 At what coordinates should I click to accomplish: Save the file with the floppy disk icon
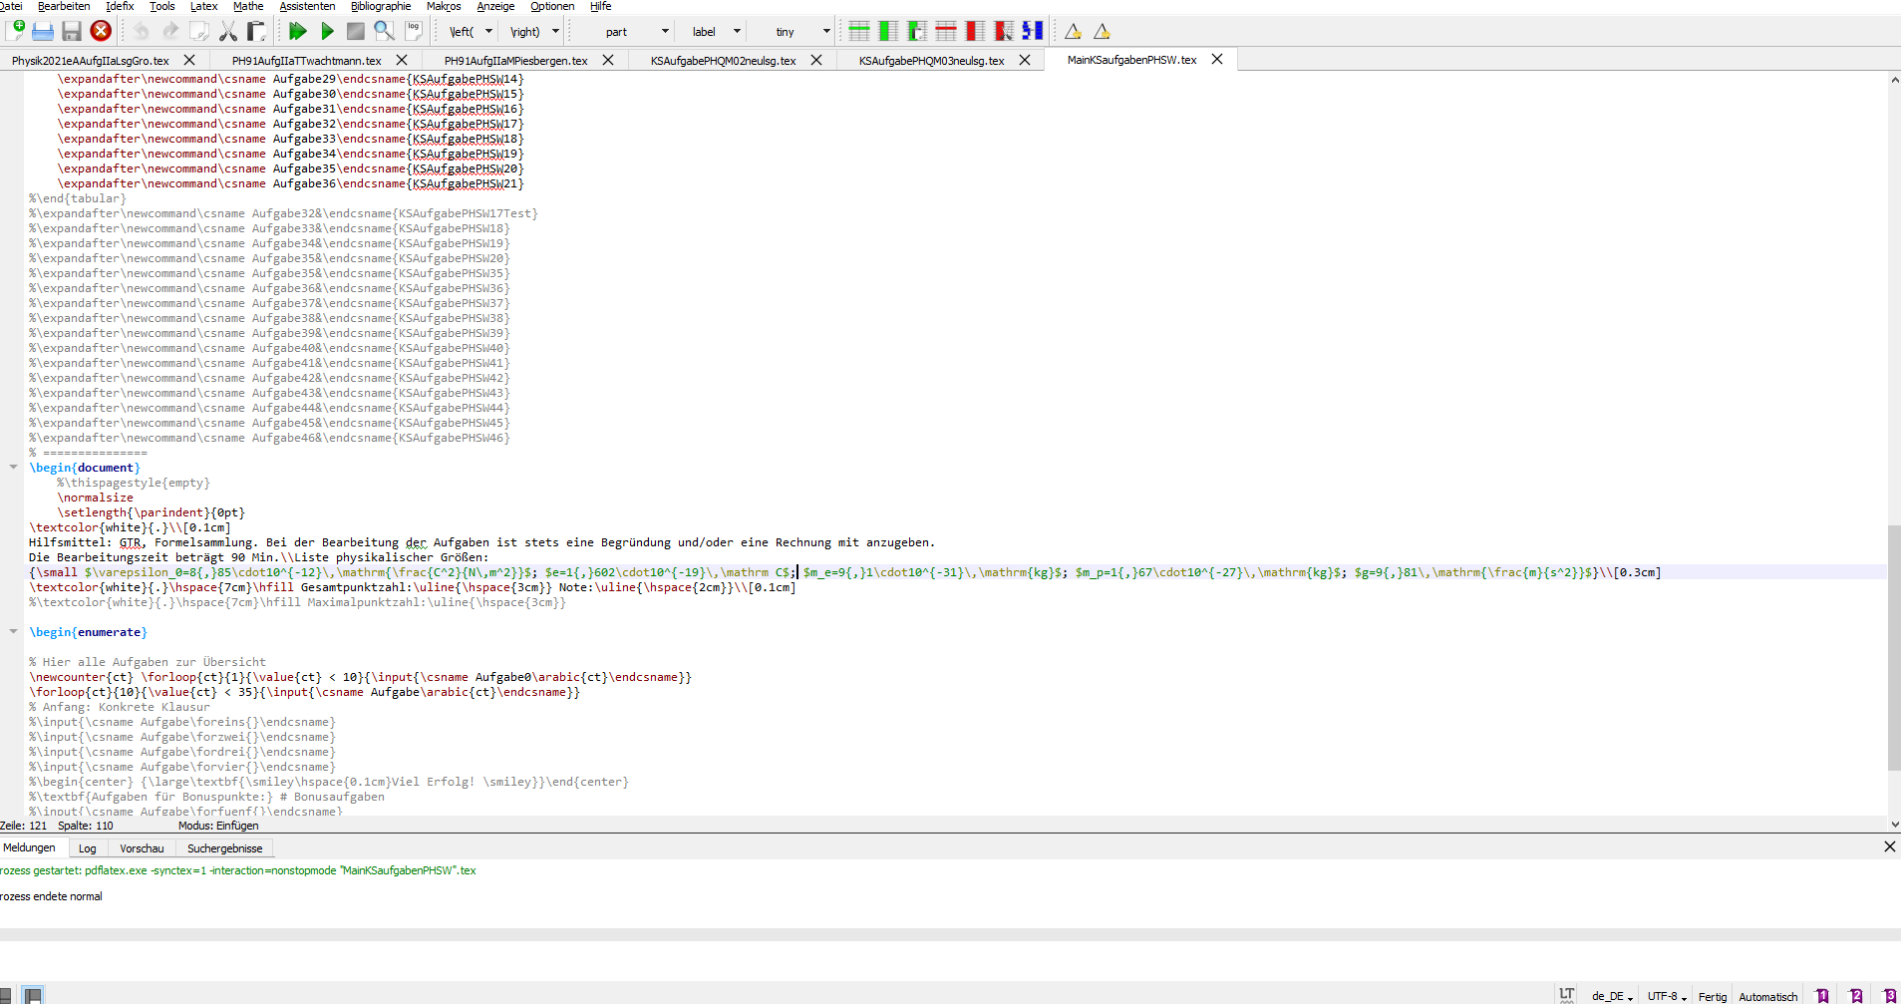tap(71, 32)
